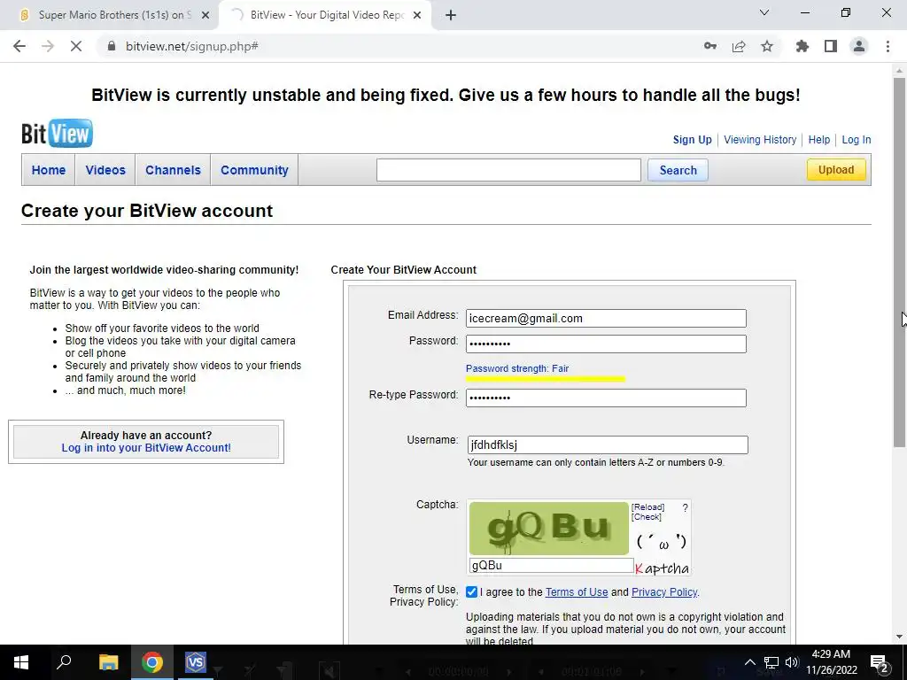Select the BitView browser tab
Image resolution: width=907 pixels, height=680 pixels.
(326, 16)
